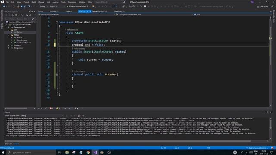Click Add to Source Control in status bar
This screenshot has width=276, height=155.
click(257, 148)
